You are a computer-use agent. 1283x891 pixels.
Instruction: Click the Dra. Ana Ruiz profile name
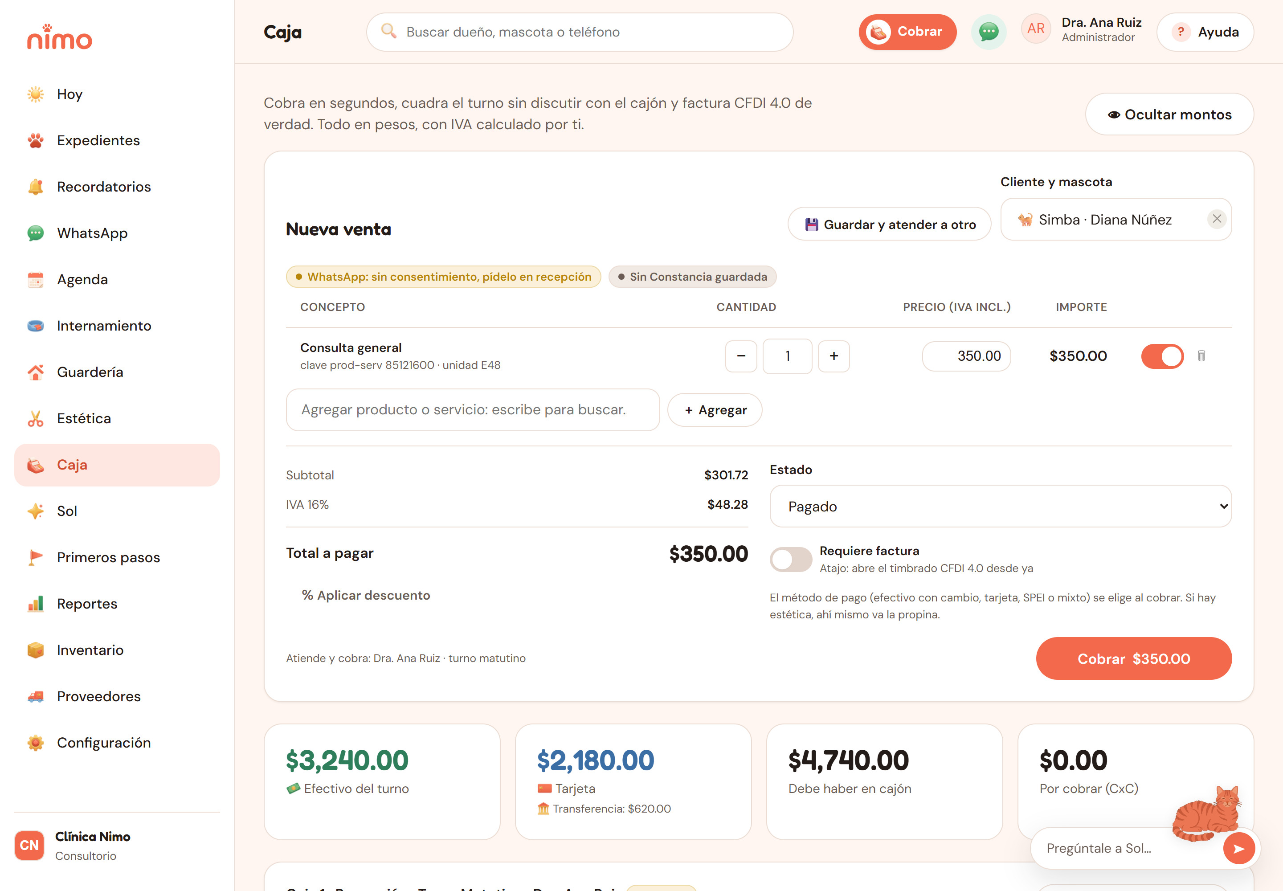click(1102, 22)
